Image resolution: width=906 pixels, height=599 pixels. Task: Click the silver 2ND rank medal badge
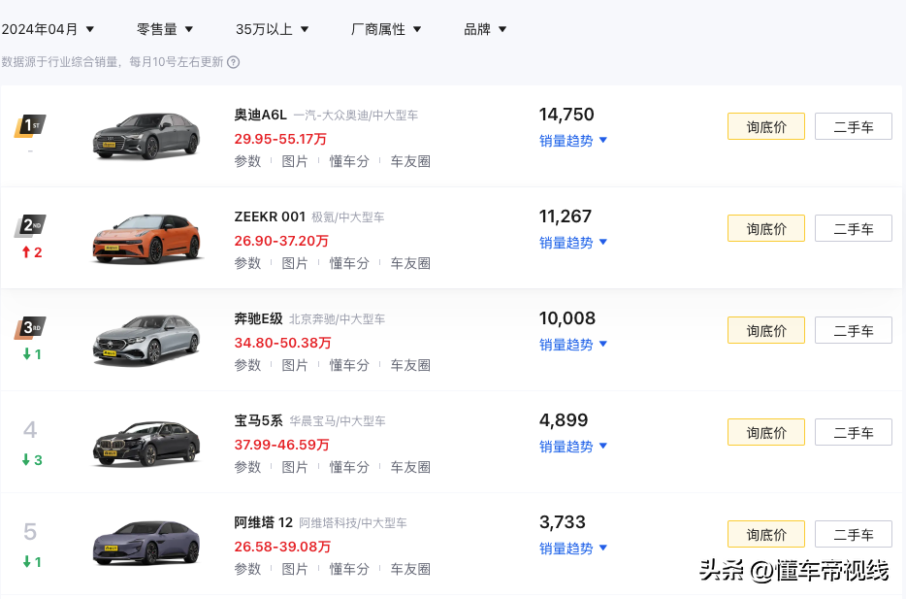pos(29,226)
